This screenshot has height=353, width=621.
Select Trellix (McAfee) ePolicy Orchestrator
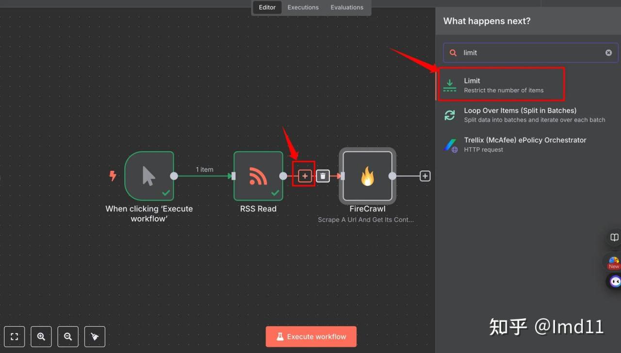click(x=524, y=145)
